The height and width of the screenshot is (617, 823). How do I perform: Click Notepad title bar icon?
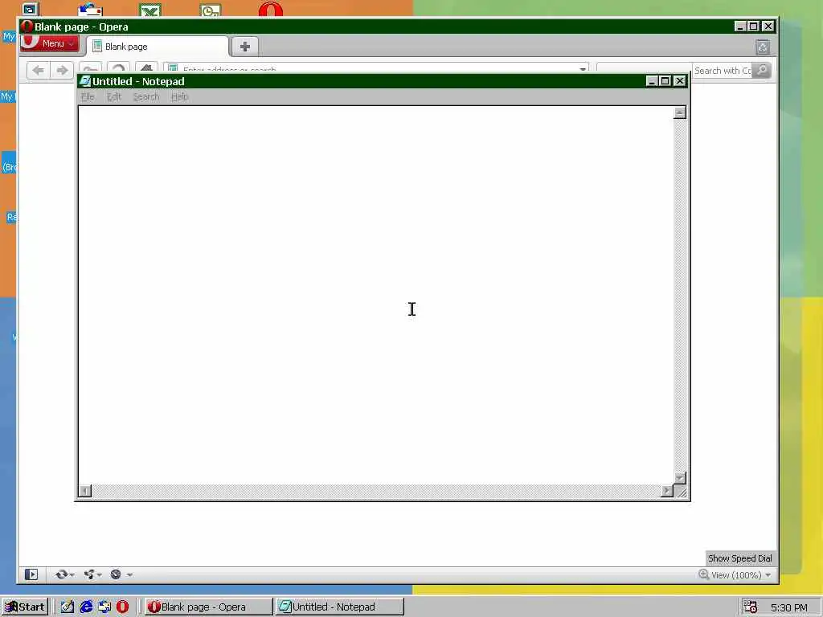(85, 81)
